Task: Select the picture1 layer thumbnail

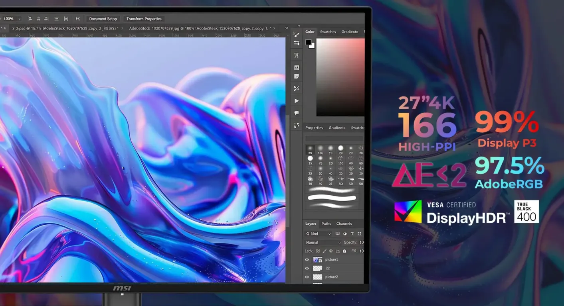Action: click(318, 260)
